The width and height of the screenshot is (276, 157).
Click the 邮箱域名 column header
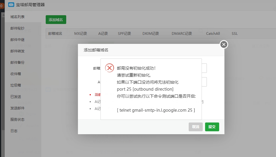(x=55, y=33)
